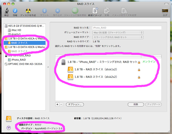Click the Update (アップデート) button
172x134 pixels.
coord(153,104)
